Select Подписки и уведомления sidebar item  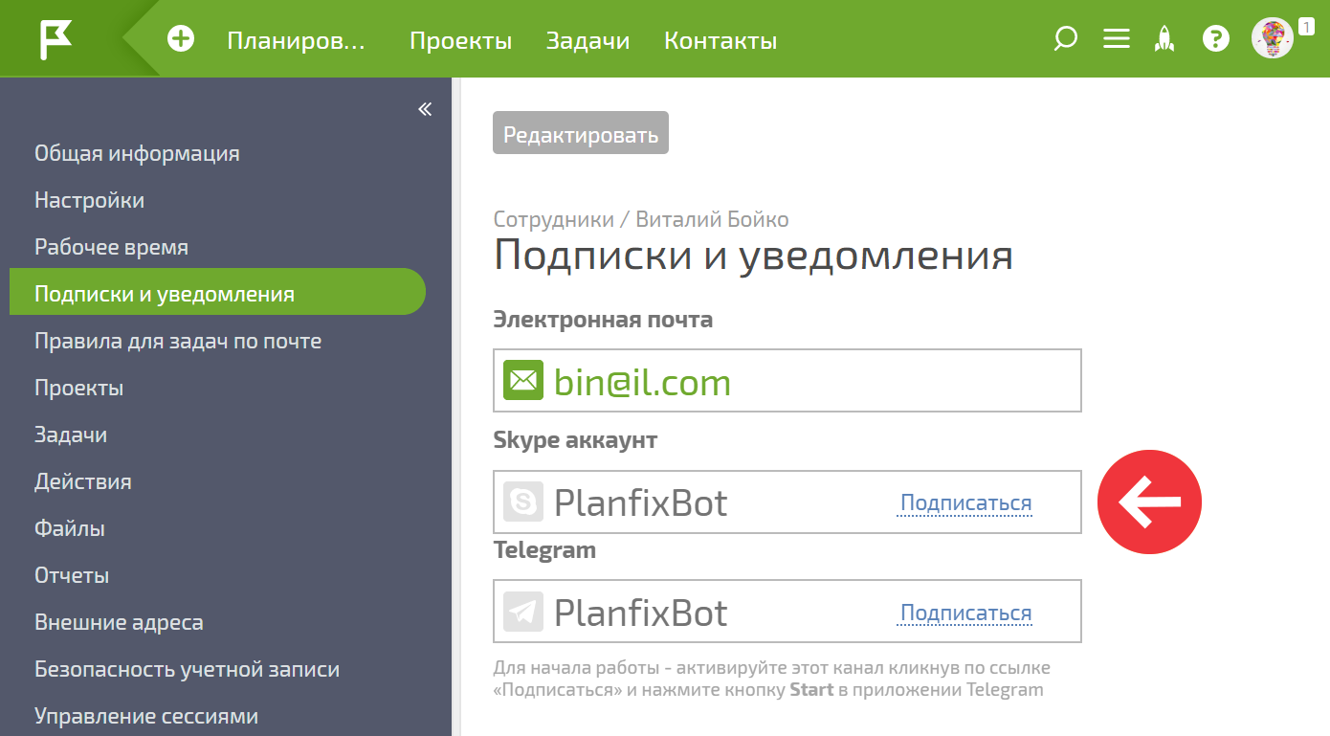217,292
